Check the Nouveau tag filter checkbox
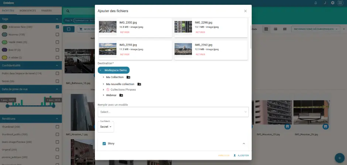Image resolution: width=347 pixels, height=165 pixels. (57, 35)
